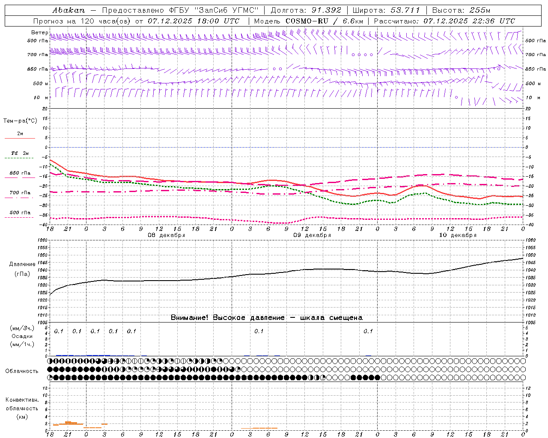Click the '09 декабря' date label
Screen dimensions: 548x438
coord(312,235)
